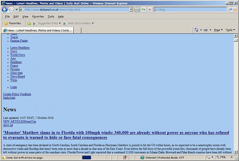Expand the Print options dropdown arrow

210,30
